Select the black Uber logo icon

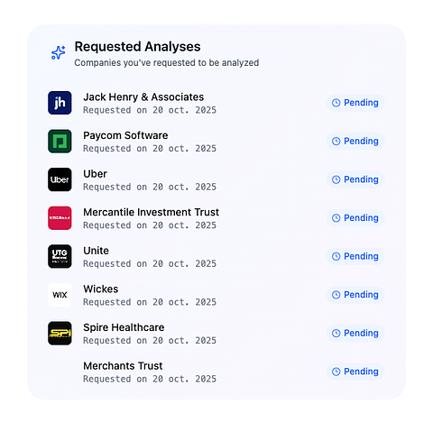(60, 179)
